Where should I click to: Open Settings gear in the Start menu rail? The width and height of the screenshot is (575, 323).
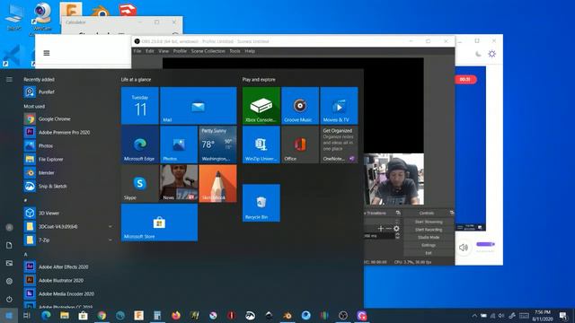coord(9,281)
